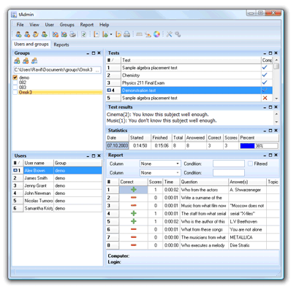
Task: Click the Percent progress bar showing 38%
Action: [259, 146]
